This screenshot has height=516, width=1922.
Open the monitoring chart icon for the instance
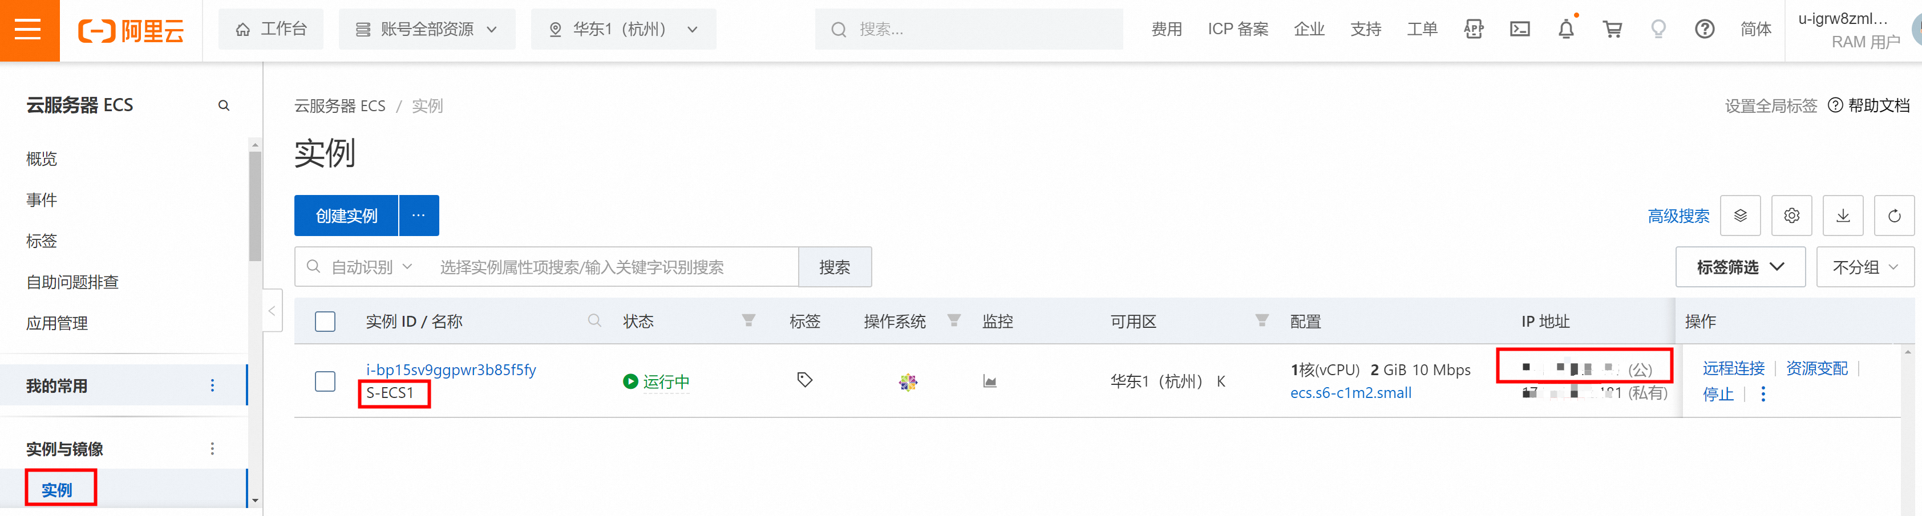(x=989, y=382)
